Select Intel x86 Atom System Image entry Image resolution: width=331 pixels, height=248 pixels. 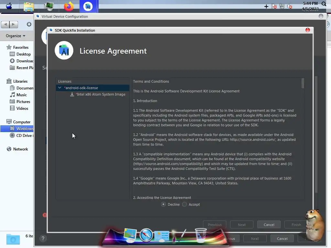pos(101,94)
